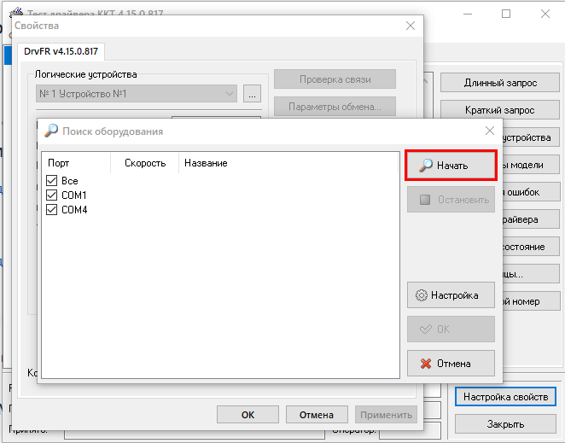Click the Закрыть button
The image size is (565, 443).
507,424
